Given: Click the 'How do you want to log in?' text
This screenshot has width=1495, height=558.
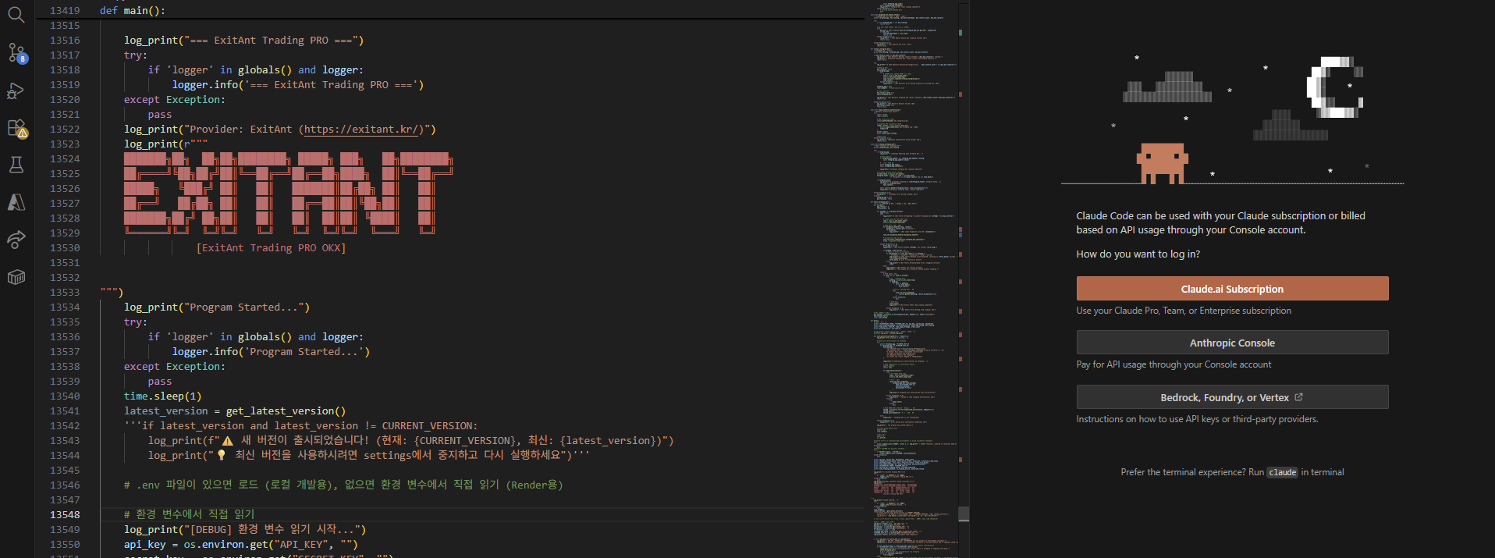Looking at the screenshot, I should (1138, 254).
